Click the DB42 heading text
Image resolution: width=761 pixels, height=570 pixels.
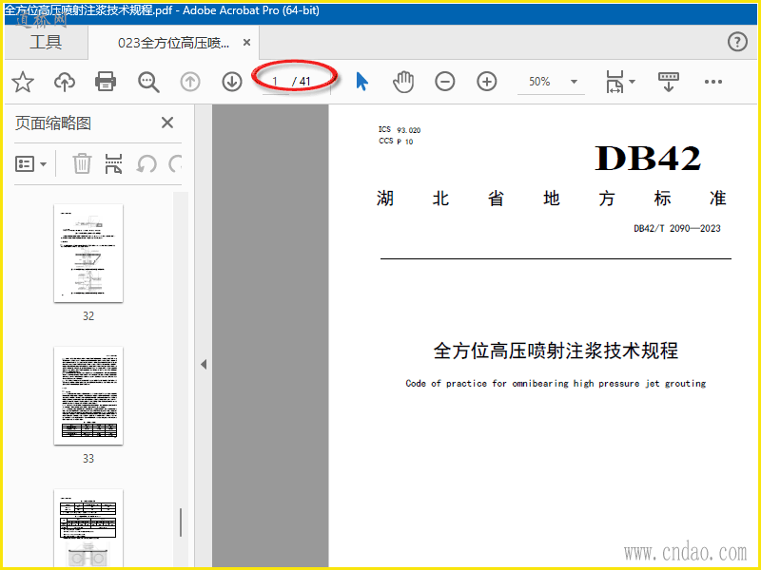pos(648,159)
